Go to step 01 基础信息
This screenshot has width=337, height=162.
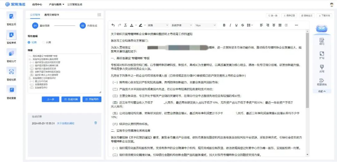point(41,26)
